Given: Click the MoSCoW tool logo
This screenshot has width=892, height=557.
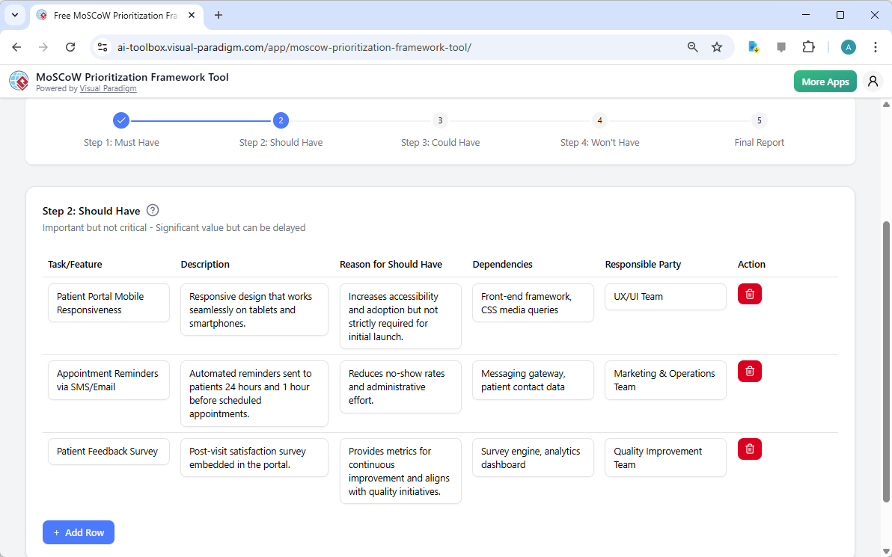Looking at the screenshot, I should [x=19, y=80].
